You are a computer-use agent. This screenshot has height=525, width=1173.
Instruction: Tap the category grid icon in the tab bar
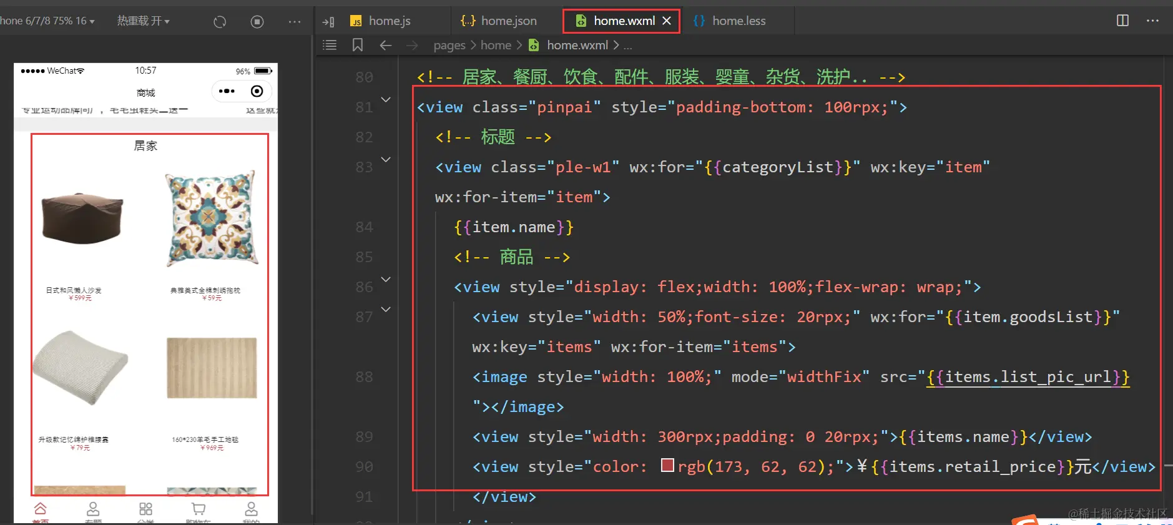point(145,509)
